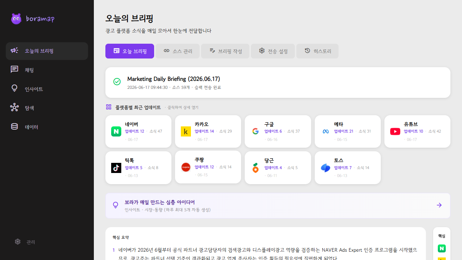Open 데이터 in the sidebar
Viewport: 462px width, 260px height.
pos(47,127)
